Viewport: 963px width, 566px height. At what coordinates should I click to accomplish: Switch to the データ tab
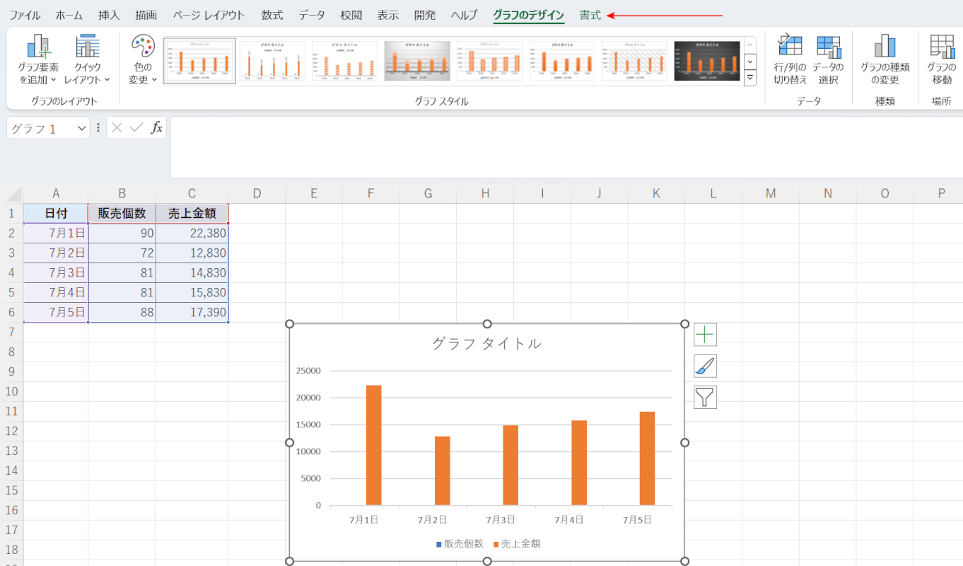(x=312, y=15)
